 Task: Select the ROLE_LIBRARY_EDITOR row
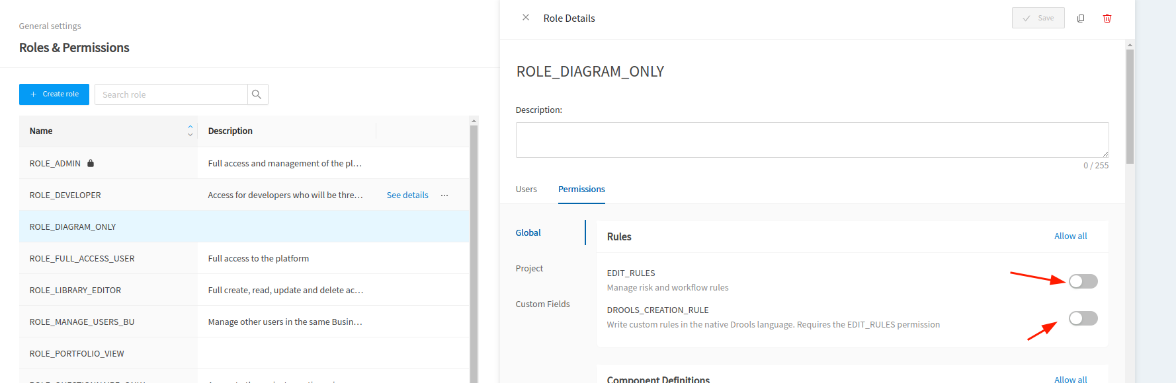tap(244, 290)
